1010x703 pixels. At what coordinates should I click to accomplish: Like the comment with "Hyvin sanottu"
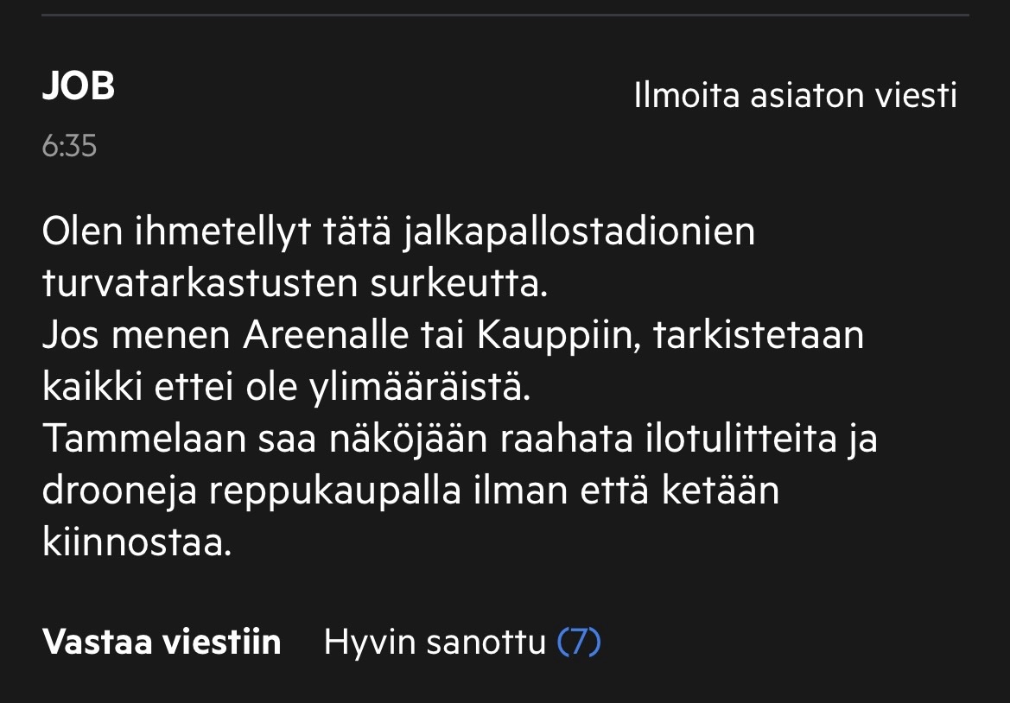[x=435, y=643]
